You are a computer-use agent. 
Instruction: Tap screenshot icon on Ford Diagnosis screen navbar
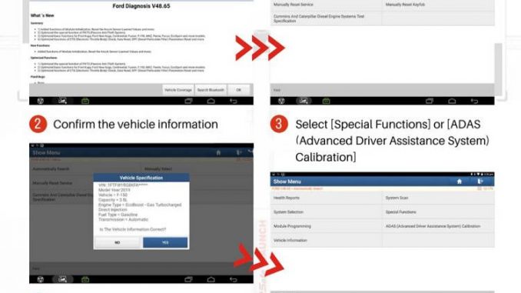point(62,101)
